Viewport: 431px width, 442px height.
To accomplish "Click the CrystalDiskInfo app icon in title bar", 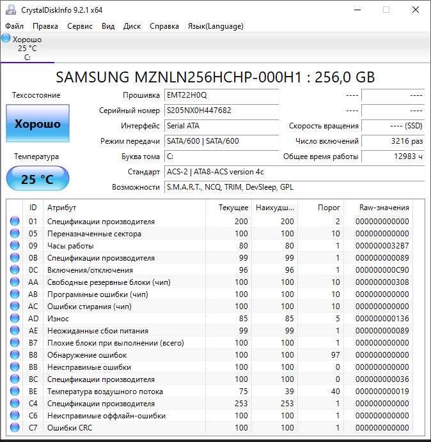I will point(11,10).
